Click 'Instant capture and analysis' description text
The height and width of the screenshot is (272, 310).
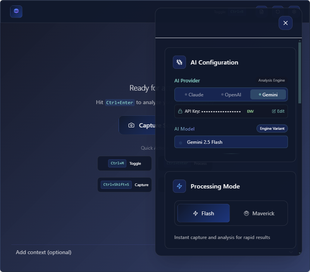coord(222,237)
